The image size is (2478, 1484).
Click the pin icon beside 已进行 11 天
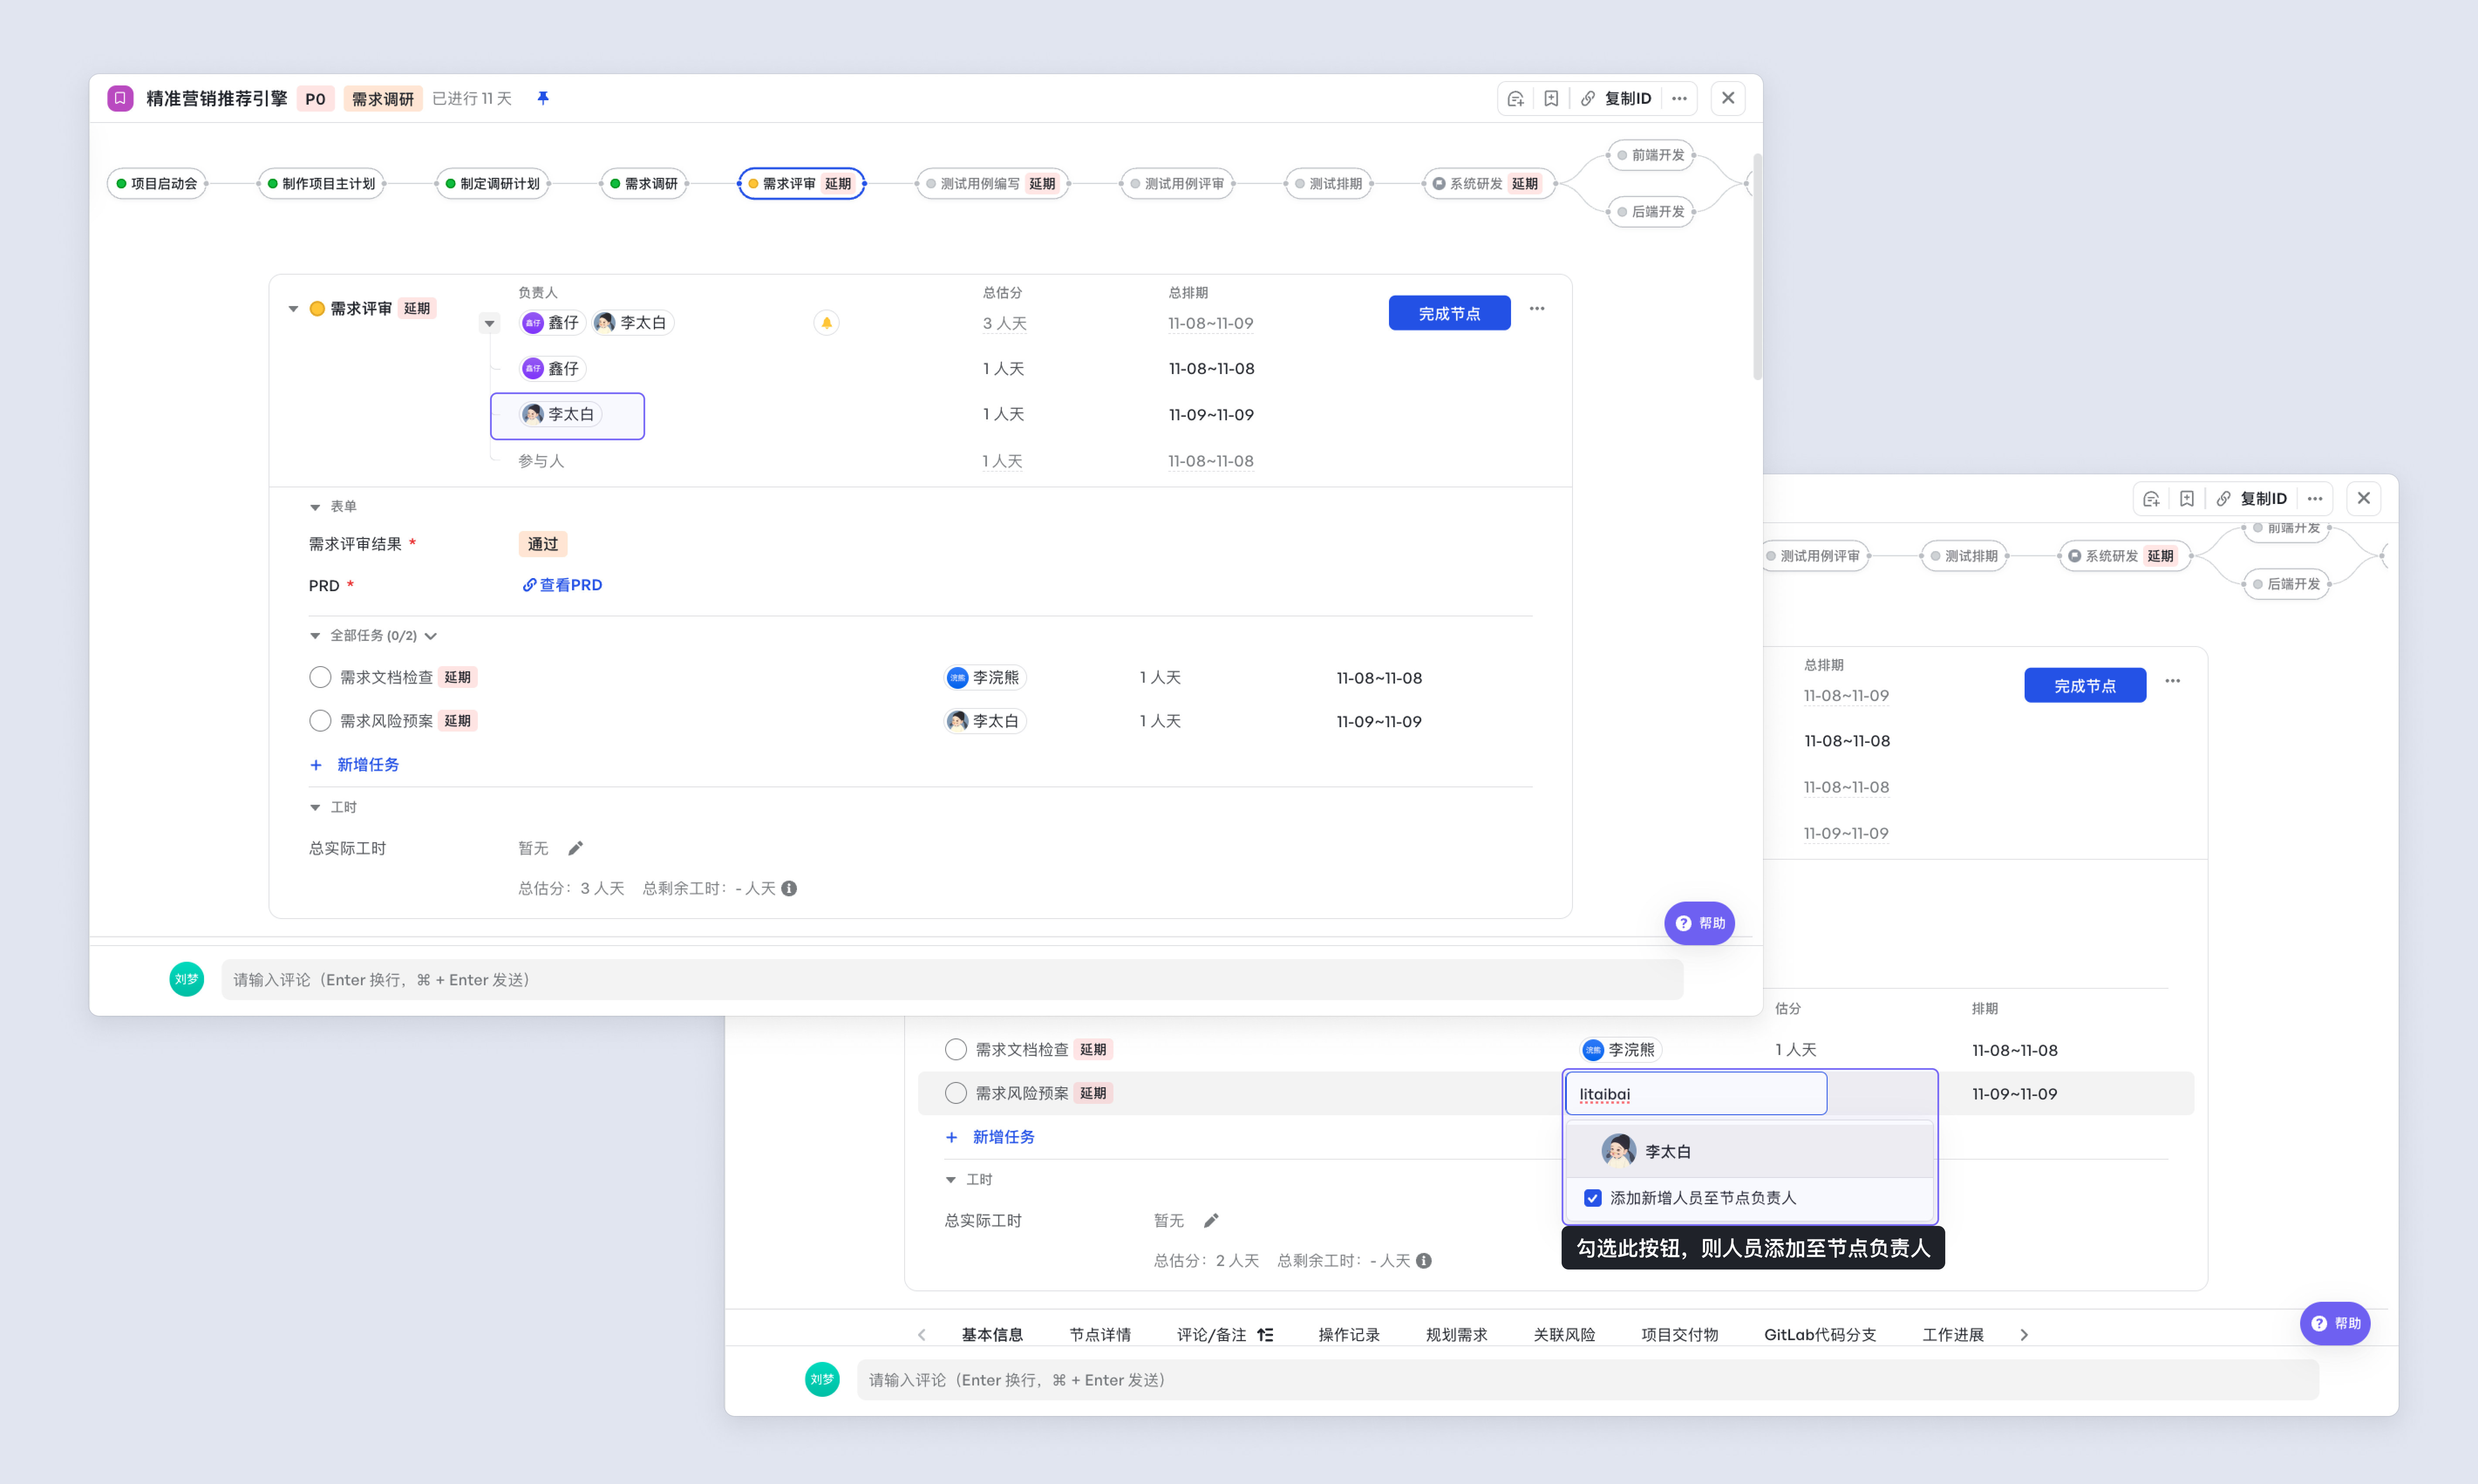tap(543, 98)
